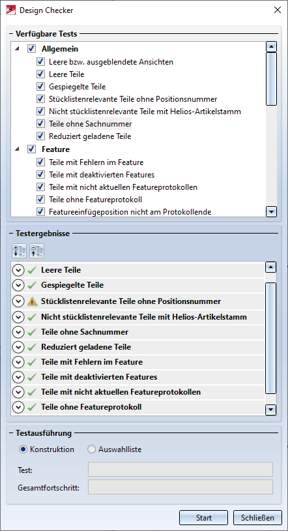This screenshot has width=288, height=531.
Task: Click down arrow of test results scrollbar
Action: (271, 410)
